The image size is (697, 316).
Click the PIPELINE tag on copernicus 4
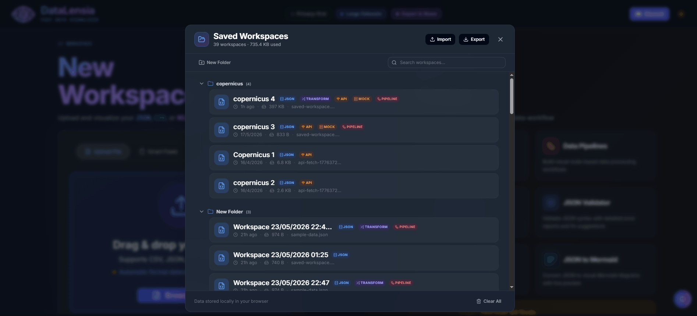(387, 99)
